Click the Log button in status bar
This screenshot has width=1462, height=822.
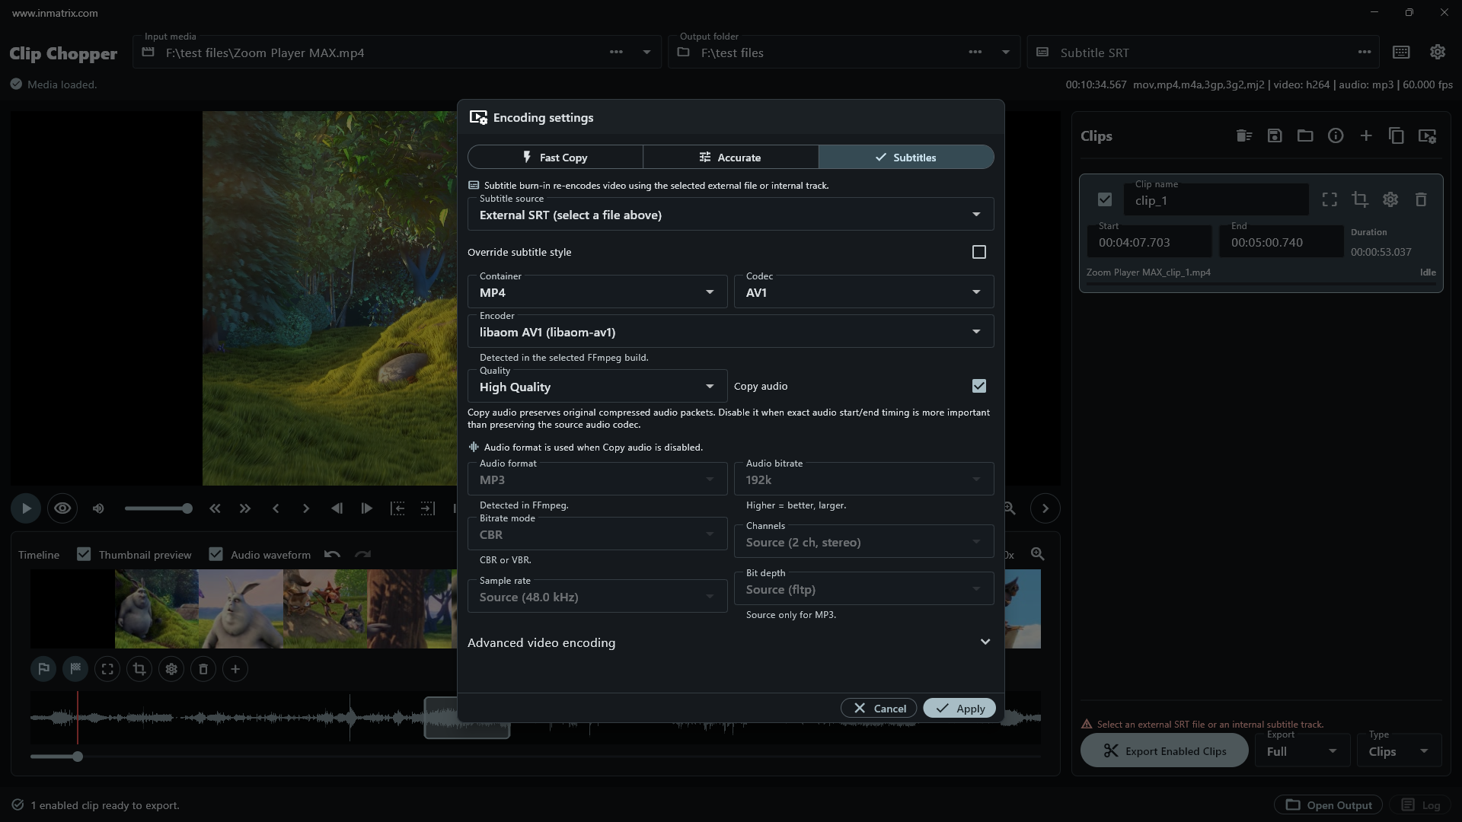click(1421, 804)
